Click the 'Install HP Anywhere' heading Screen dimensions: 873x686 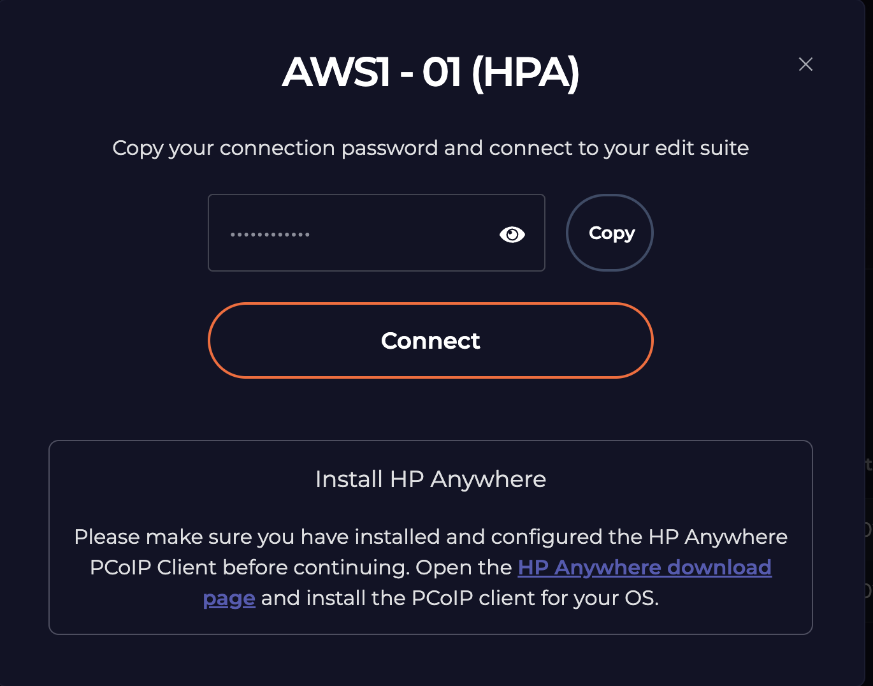431,479
